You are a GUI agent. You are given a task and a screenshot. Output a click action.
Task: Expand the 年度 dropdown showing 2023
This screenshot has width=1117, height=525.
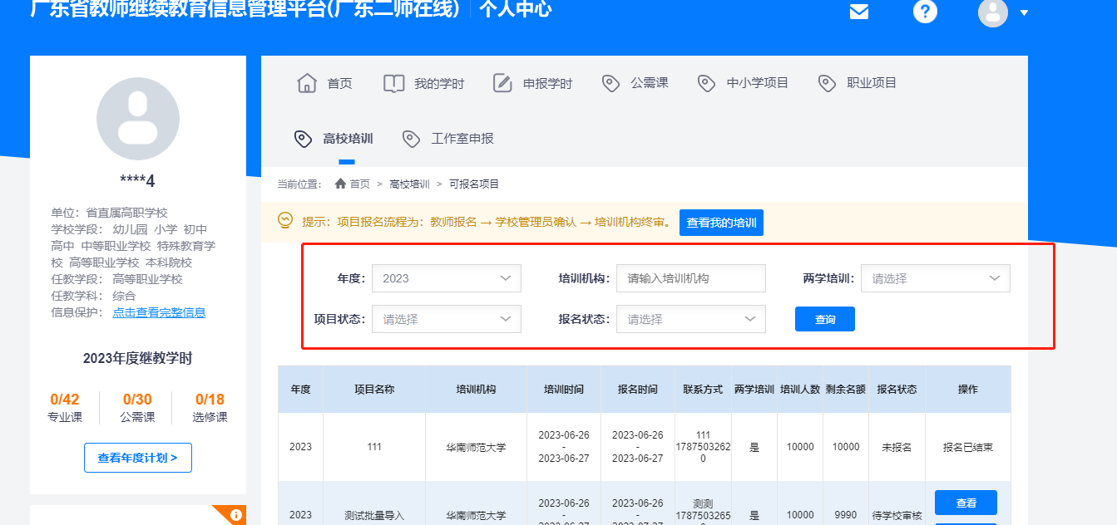[x=446, y=278]
